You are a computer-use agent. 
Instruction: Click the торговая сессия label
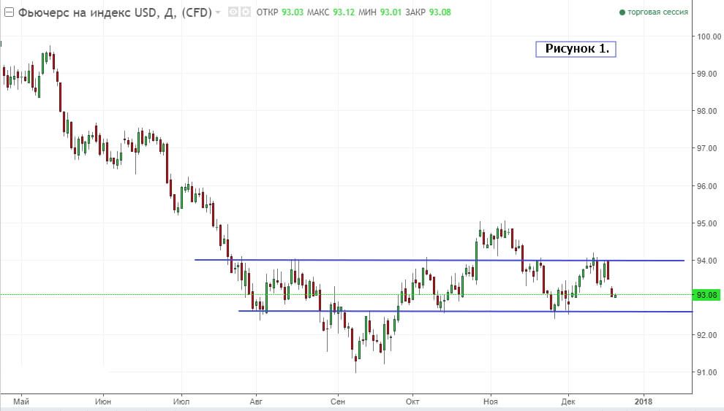[x=657, y=13]
